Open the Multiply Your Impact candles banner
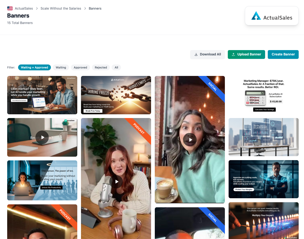The image size is (304, 239). pos(264,221)
